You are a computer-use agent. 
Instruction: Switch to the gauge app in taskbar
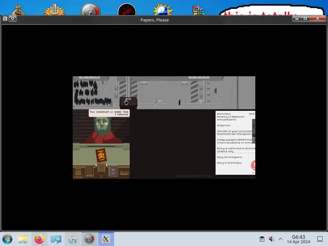pos(89,239)
